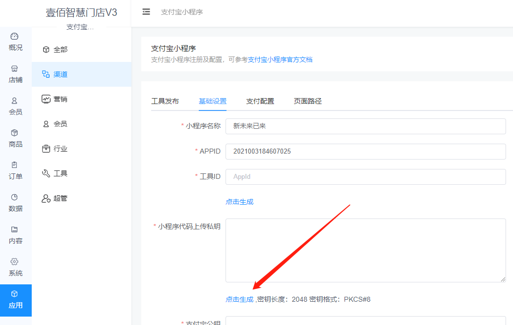Click 点击生成 next to 密钥长度 hint
The image size is (513, 325).
(x=239, y=299)
